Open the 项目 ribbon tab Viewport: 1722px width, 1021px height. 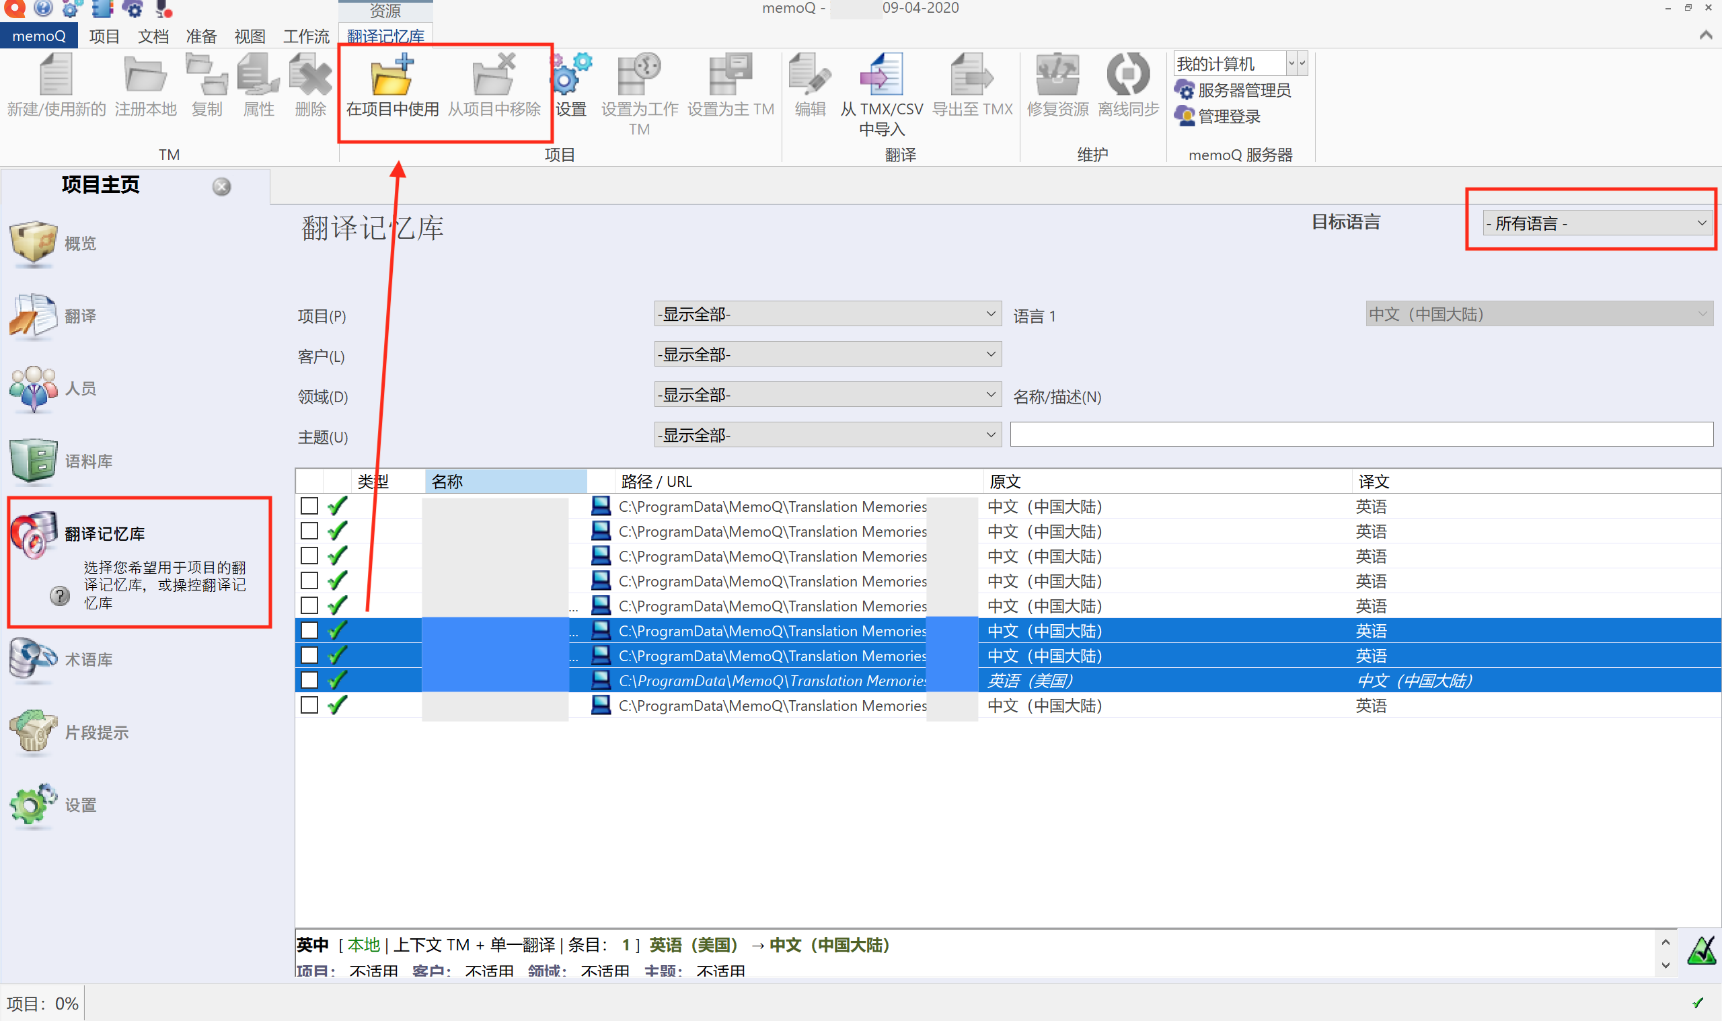pos(104,36)
